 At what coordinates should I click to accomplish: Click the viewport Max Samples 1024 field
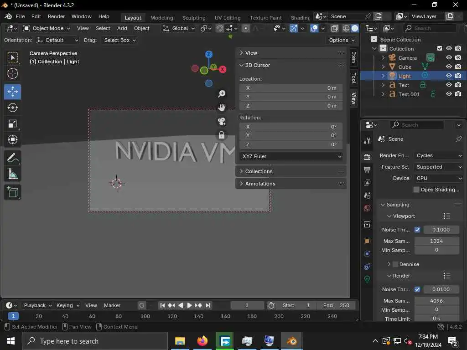tap(436, 241)
